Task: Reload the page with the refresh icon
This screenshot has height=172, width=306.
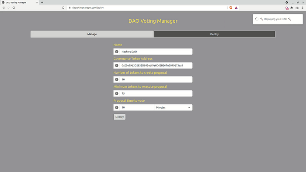Action: click(x=14, y=8)
